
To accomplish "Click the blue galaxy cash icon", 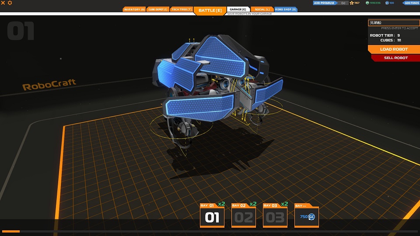I will pos(387,3).
